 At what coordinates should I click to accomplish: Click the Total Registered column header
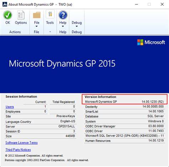[x=63, y=102]
